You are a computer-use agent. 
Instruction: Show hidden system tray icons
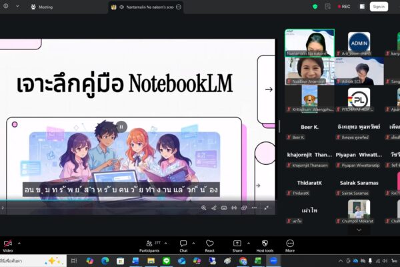[x=341, y=261]
